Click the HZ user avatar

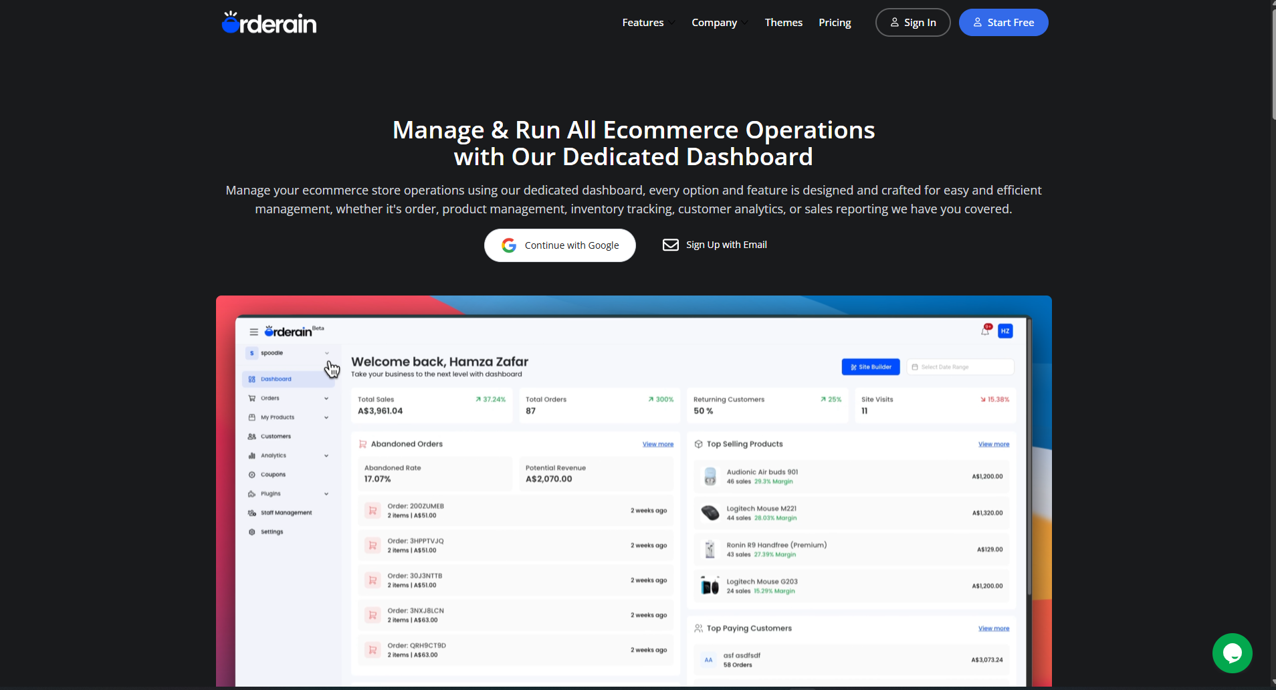(x=1005, y=331)
